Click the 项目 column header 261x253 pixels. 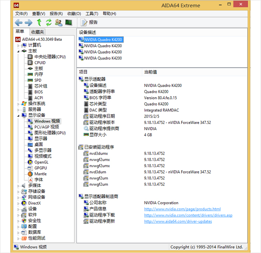tap(110, 72)
